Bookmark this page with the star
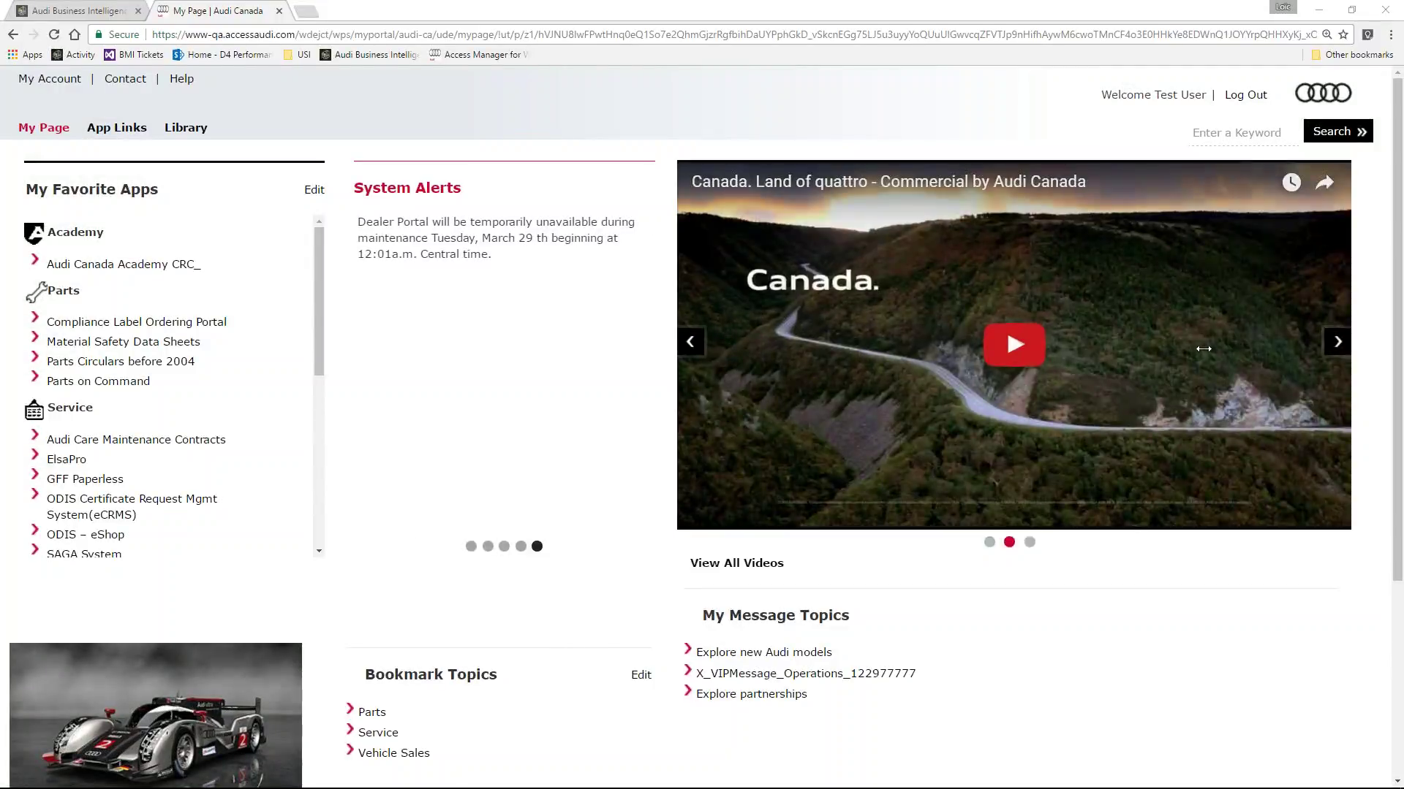 pyautogui.click(x=1343, y=34)
